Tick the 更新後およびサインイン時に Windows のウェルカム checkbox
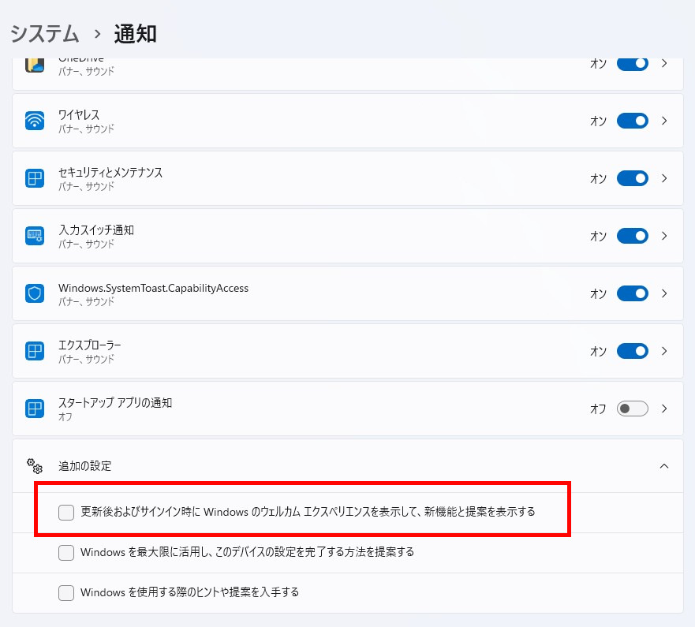Viewport: 695px width, 627px height. pos(66,512)
